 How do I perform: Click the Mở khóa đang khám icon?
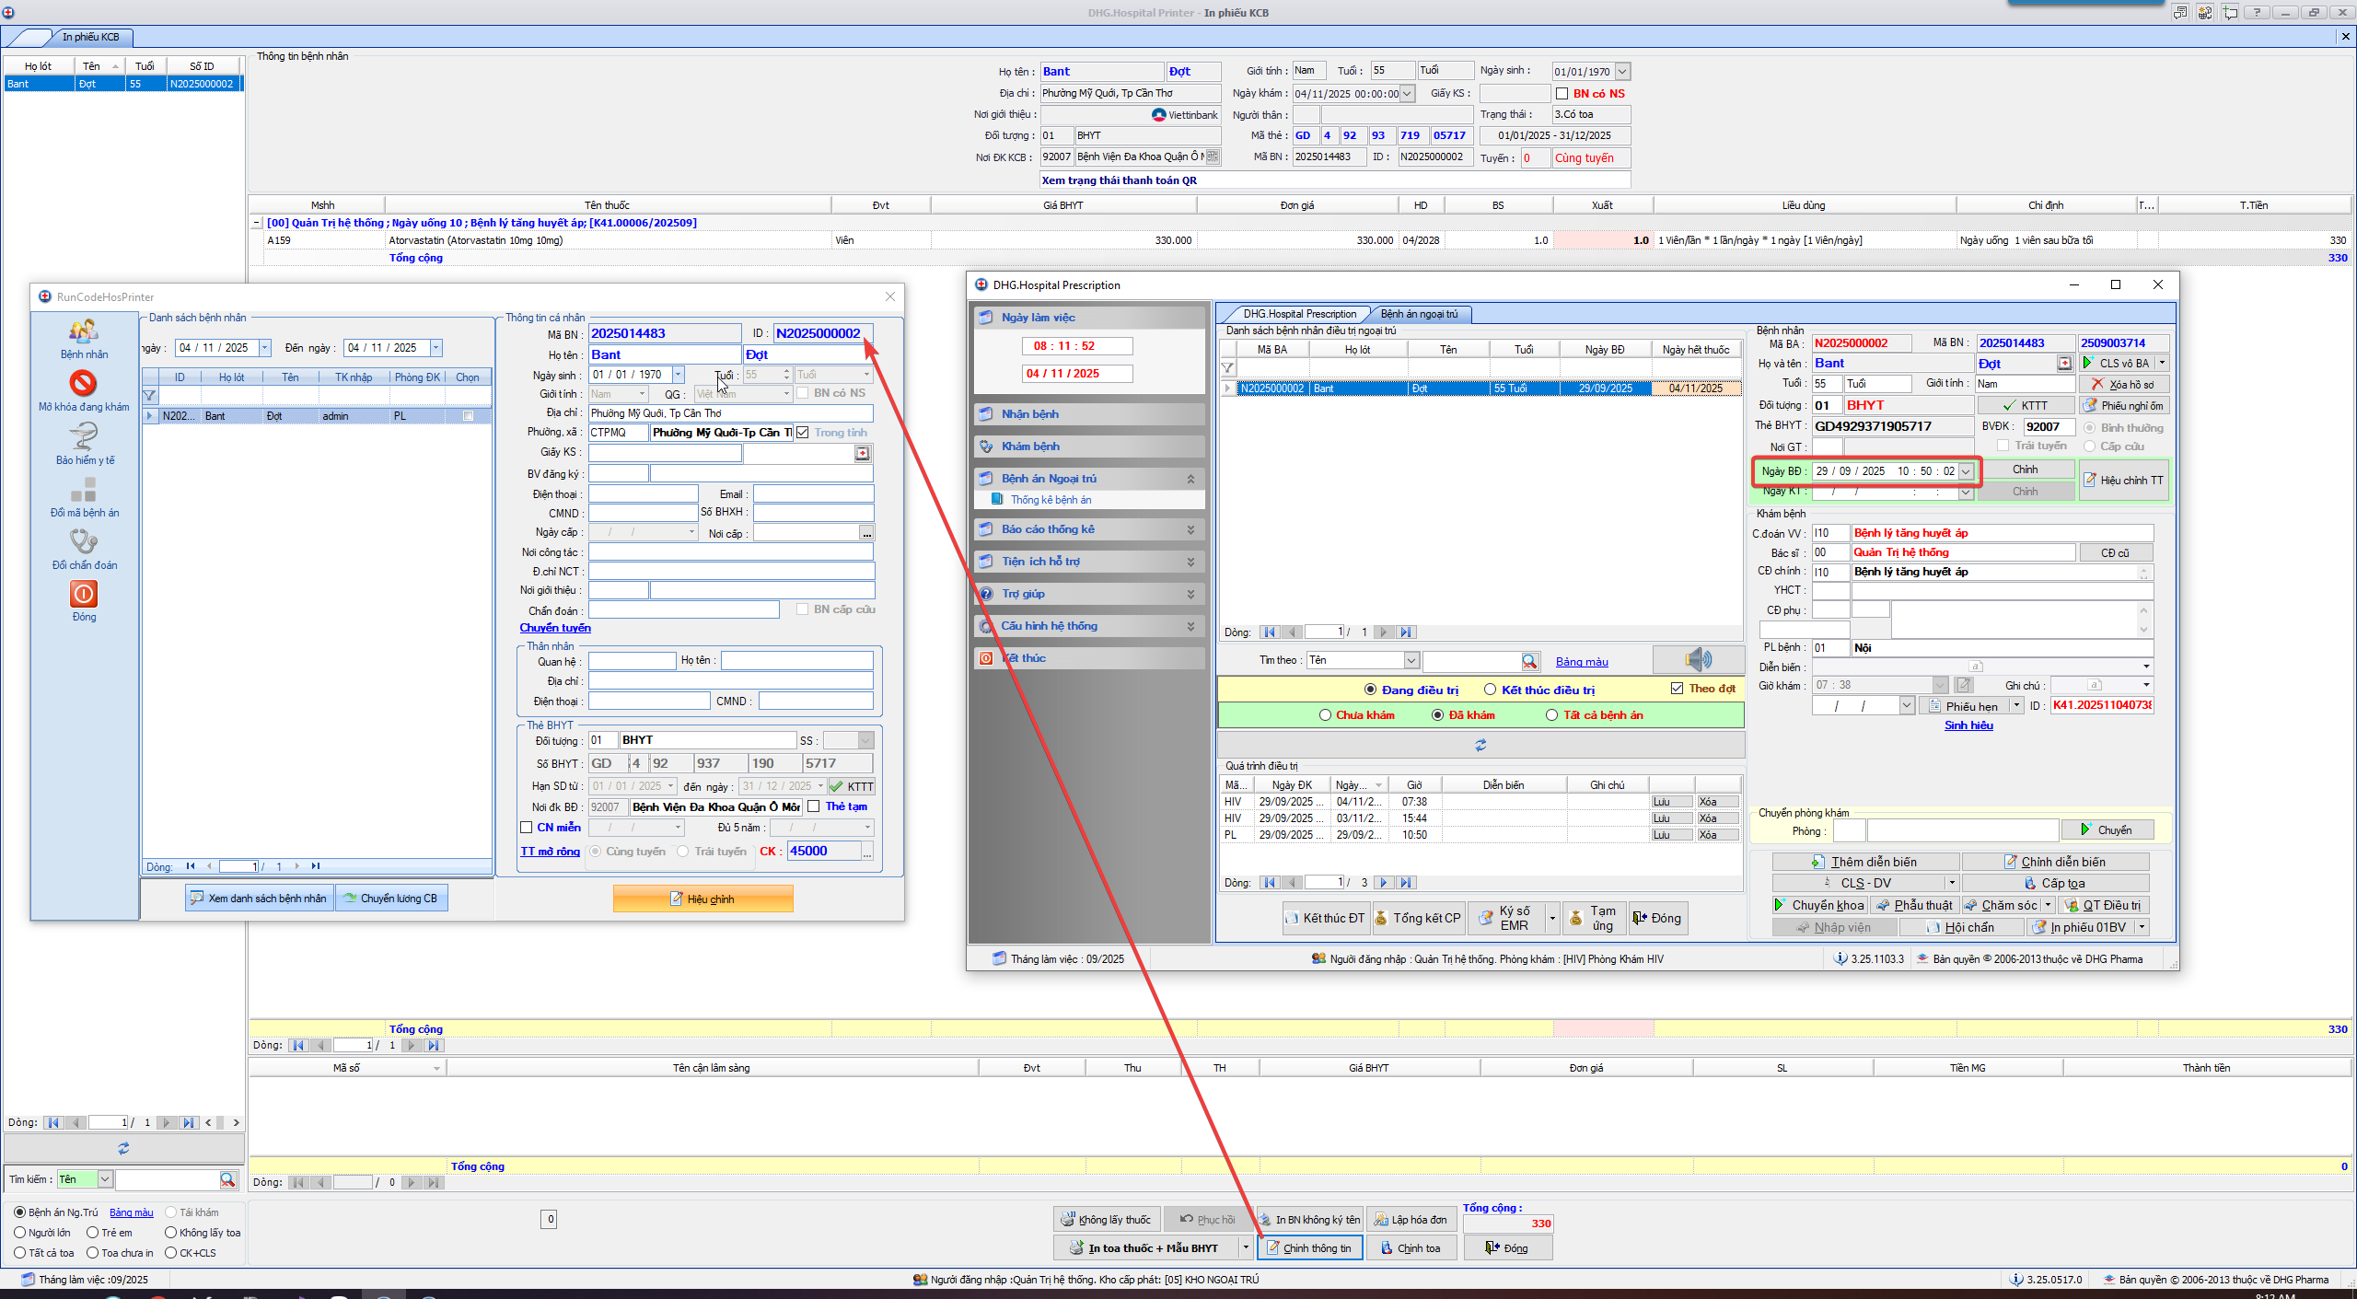click(83, 383)
